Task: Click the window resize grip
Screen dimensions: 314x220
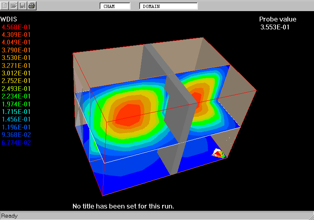Action: (x=310, y=216)
